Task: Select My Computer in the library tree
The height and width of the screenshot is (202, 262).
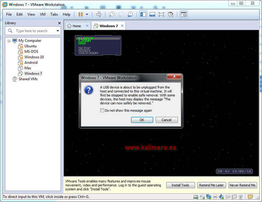Action: [x=30, y=41]
